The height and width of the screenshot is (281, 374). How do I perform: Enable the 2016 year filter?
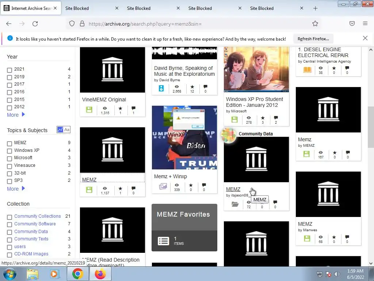coord(9,93)
